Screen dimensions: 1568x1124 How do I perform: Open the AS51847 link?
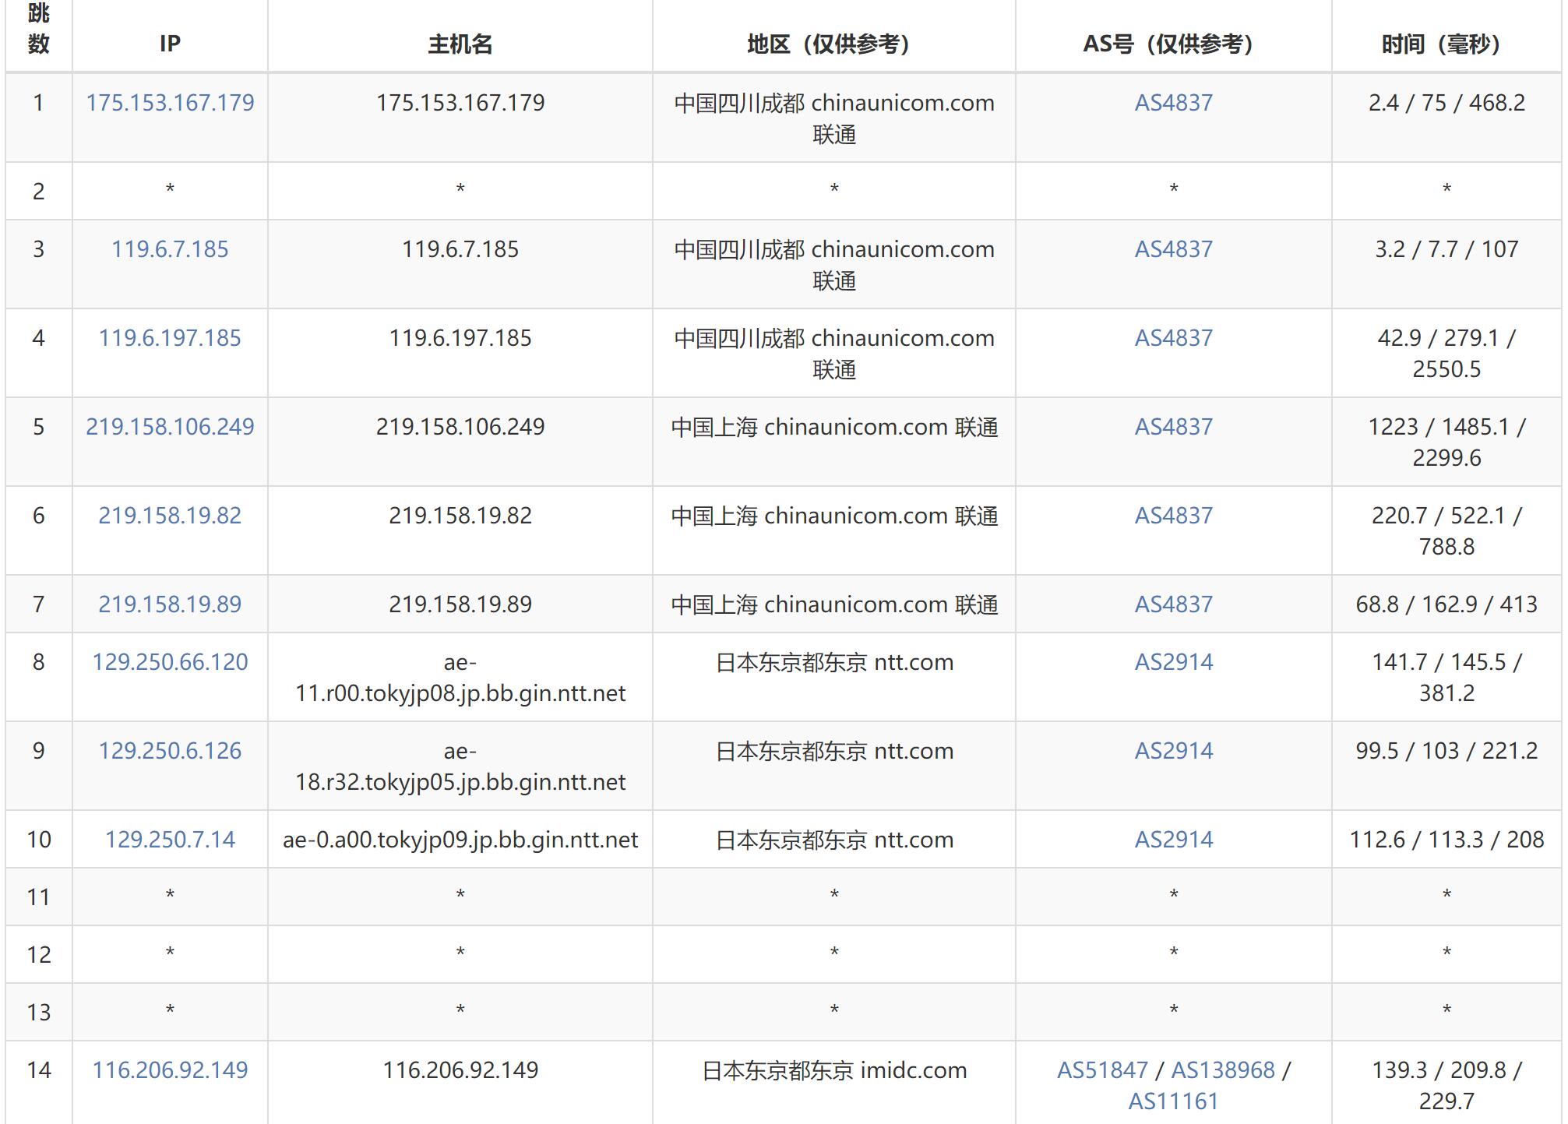(1102, 1070)
